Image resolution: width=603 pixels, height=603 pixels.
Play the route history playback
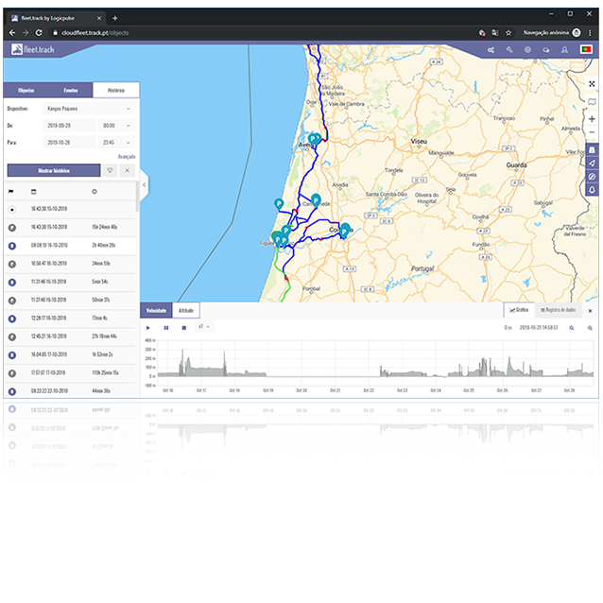(148, 328)
